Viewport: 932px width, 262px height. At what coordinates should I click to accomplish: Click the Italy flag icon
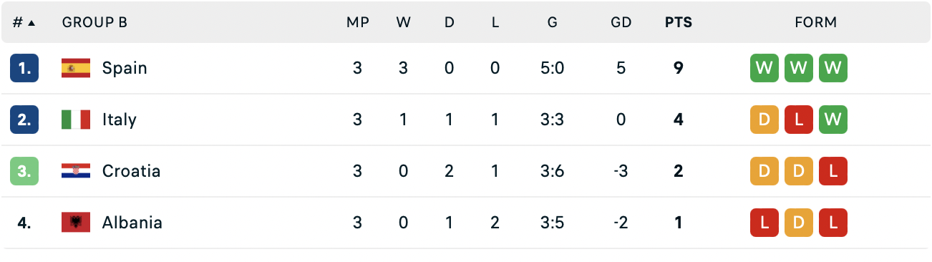pos(76,120)
